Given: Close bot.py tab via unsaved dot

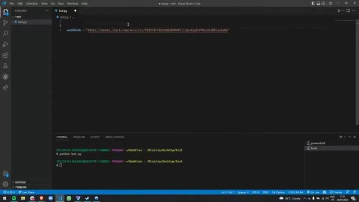Looking at the screenshot, I should tap(75, 11).
